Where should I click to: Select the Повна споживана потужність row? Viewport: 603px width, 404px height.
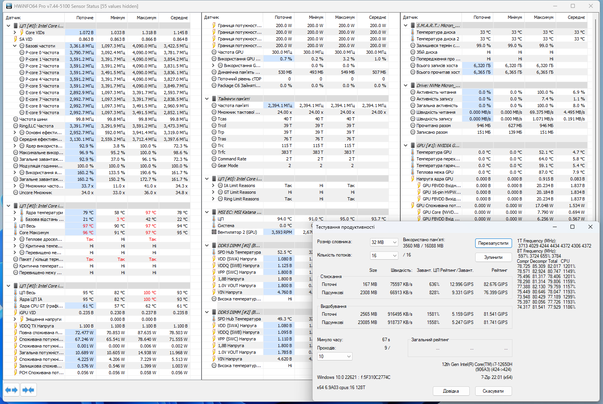point(97,333)
